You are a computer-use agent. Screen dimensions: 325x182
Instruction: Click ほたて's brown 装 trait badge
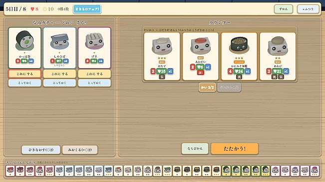[162, 77]
